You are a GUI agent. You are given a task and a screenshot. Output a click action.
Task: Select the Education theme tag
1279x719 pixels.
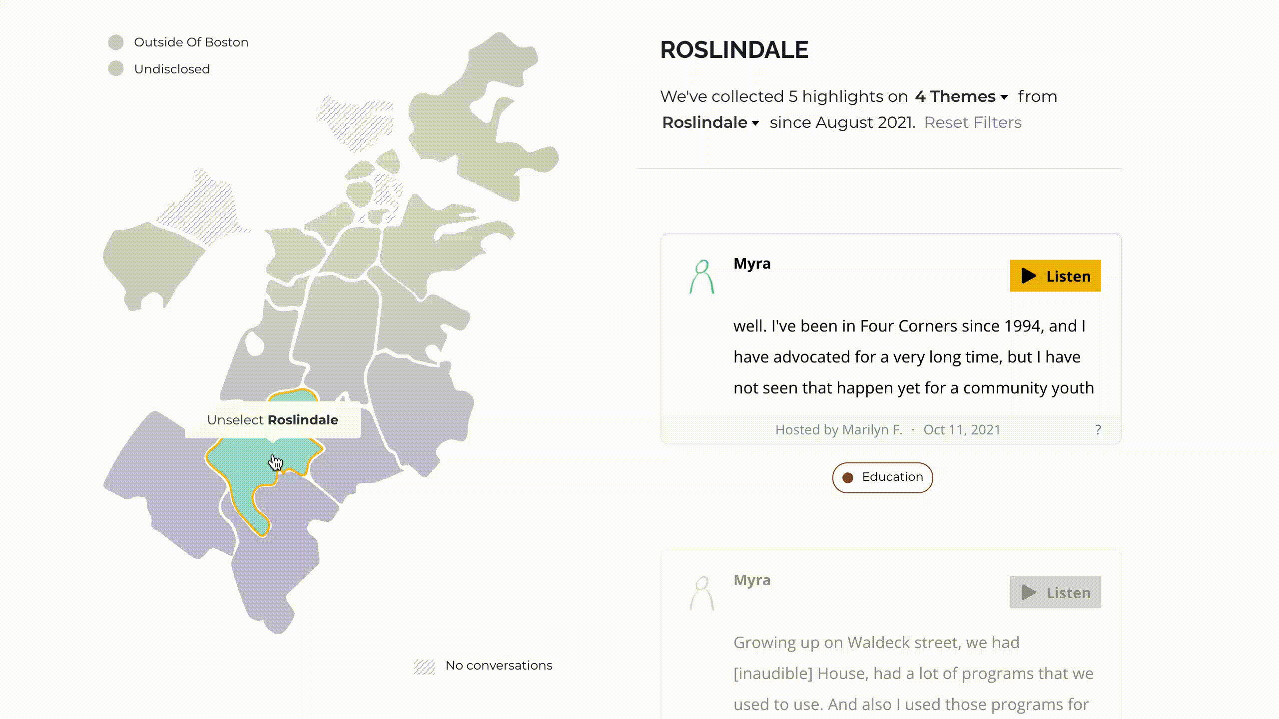point(882,478)
